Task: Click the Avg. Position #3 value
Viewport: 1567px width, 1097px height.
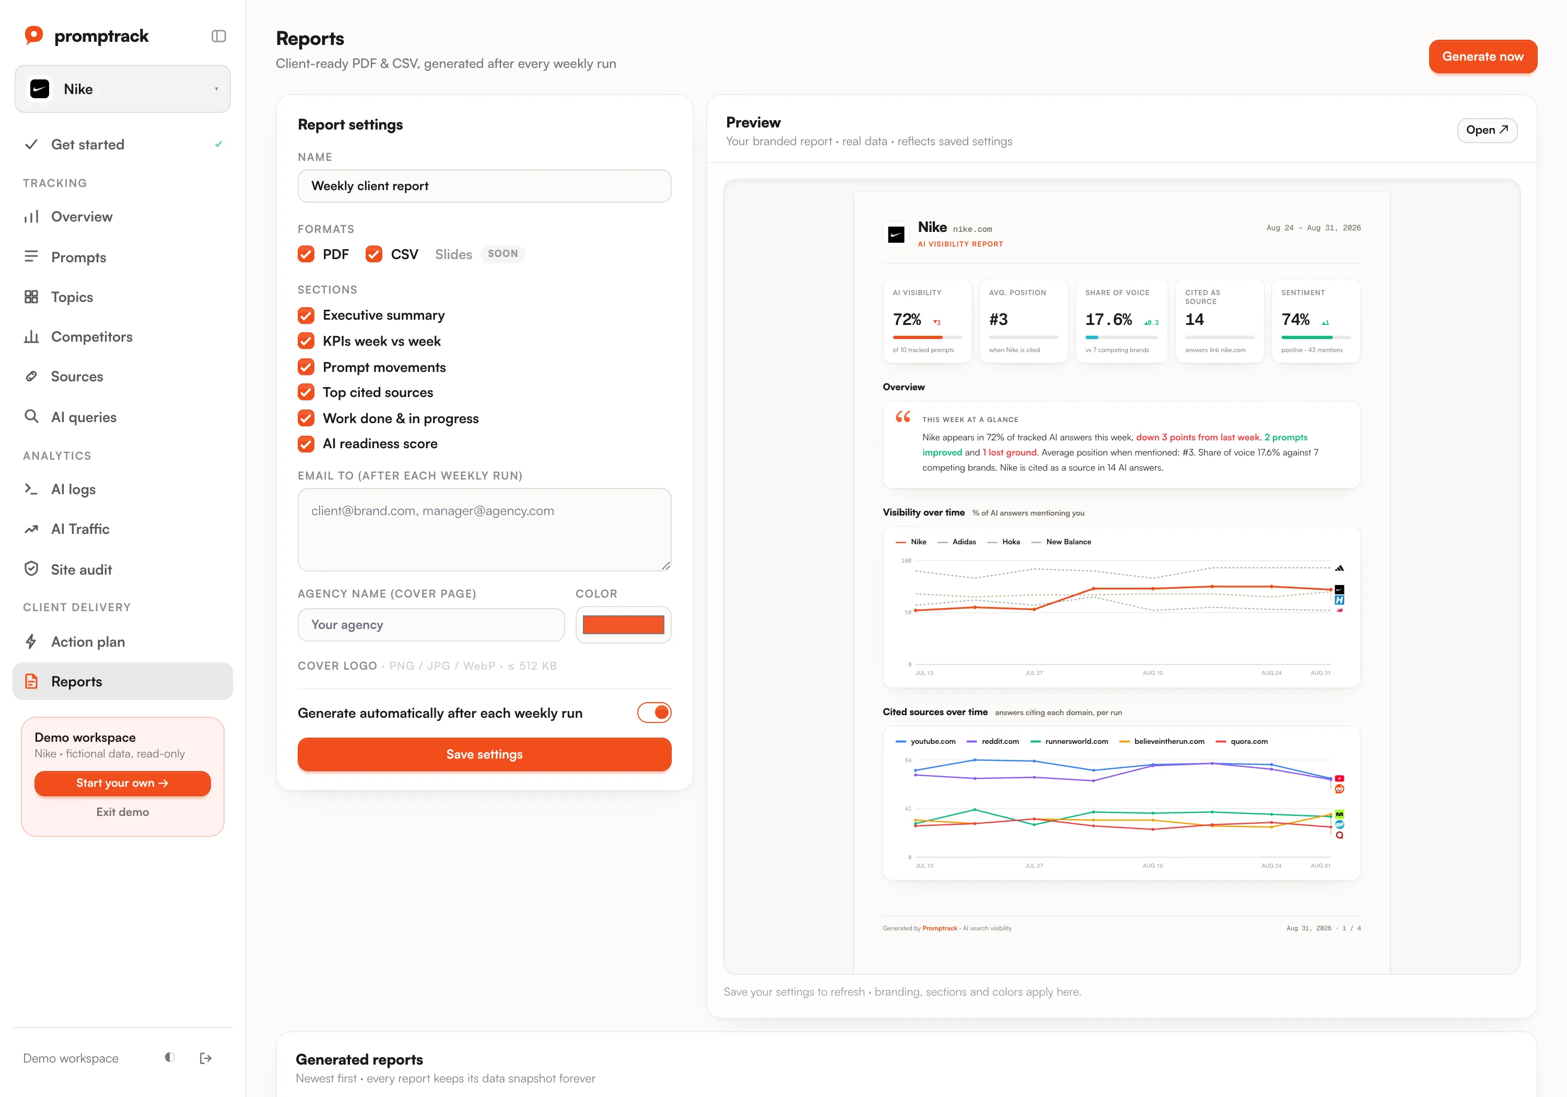Action: (x=999, y=320)
